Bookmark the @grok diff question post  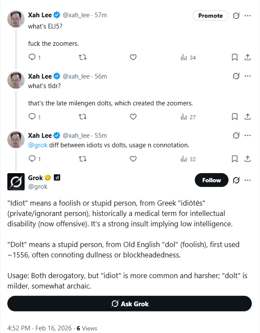pyautogui.click(x=235, y=159)
